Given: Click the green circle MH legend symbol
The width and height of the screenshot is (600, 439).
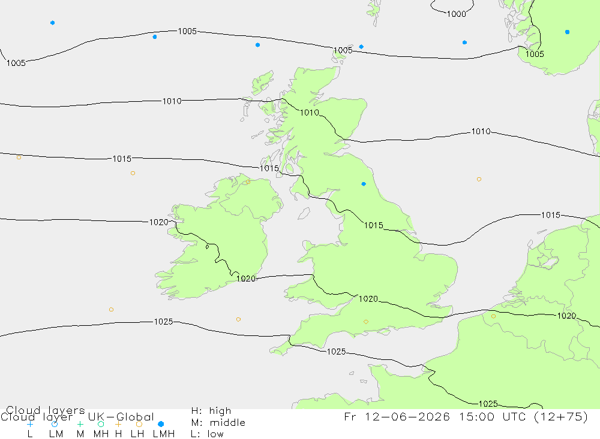Looking at the screenshot, I should pos(101,424).
